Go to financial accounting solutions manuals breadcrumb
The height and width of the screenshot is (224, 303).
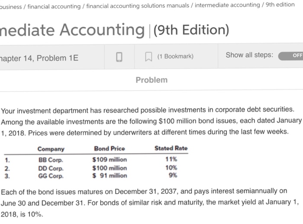138,6
